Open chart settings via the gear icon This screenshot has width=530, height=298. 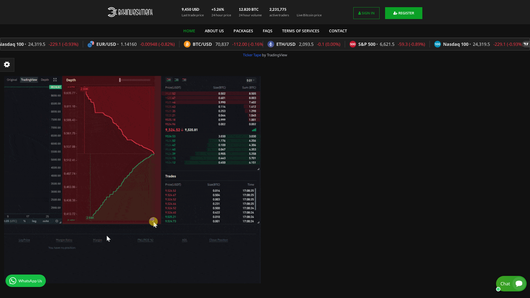tap(57, 221)
